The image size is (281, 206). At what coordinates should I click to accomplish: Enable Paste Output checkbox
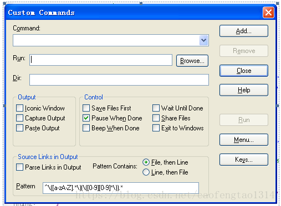tap(19, 128)
